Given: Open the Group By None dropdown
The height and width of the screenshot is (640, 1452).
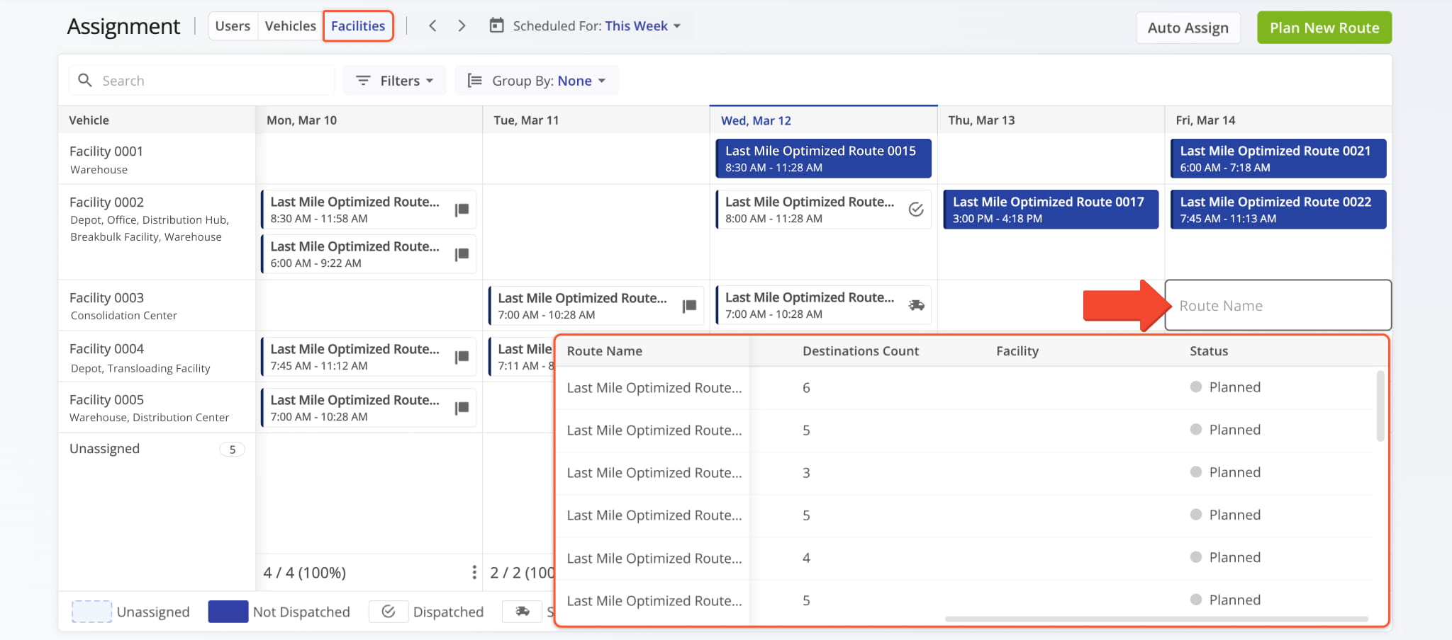Looking at the screenshot, I should point(537,81).
